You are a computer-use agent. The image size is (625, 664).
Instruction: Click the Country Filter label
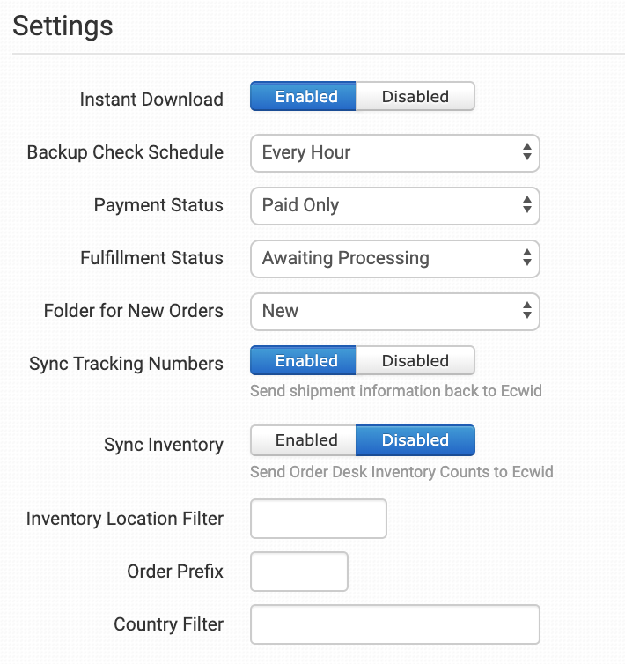168,624
